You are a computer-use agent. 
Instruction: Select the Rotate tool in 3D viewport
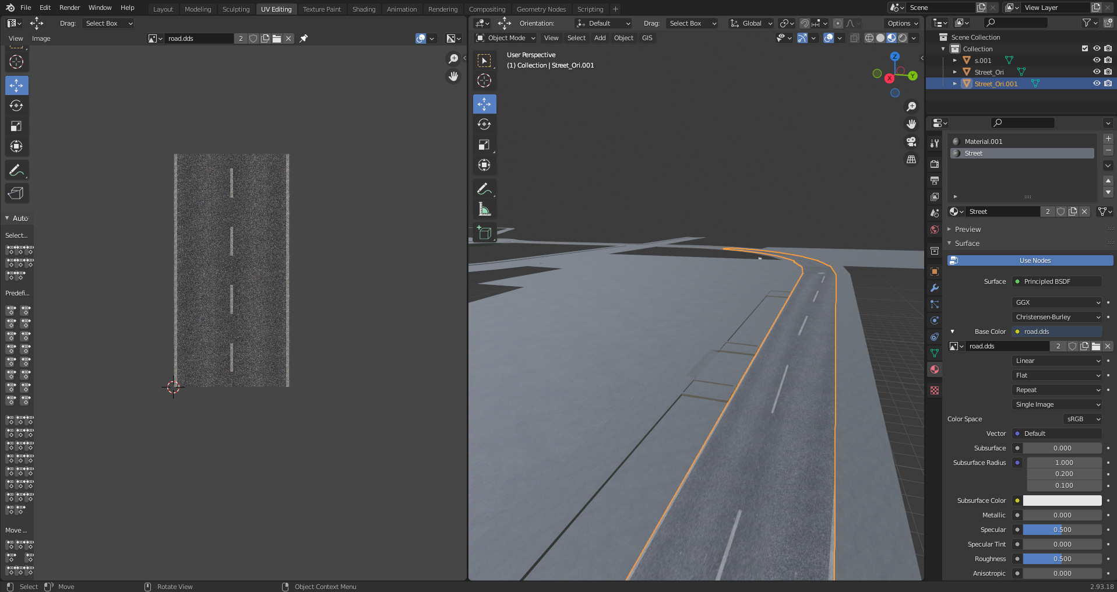484,124
